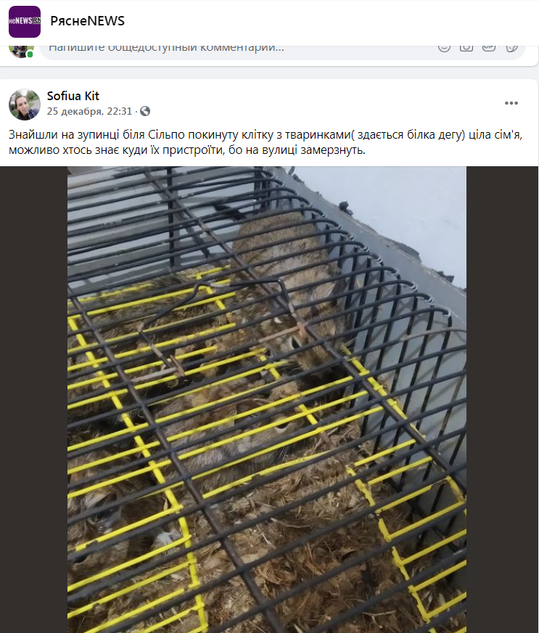Screen dimensions: 539x633
Task: Open the post options three-dot menu
Action: point(511,103)
